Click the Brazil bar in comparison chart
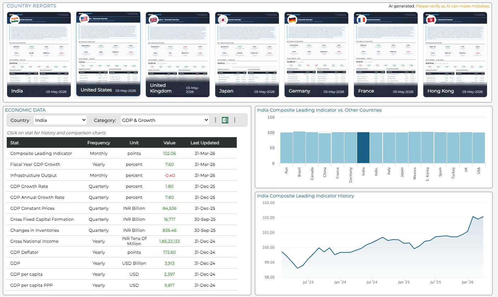This screenshot has width=498, height=297. [x=299, y=147]
